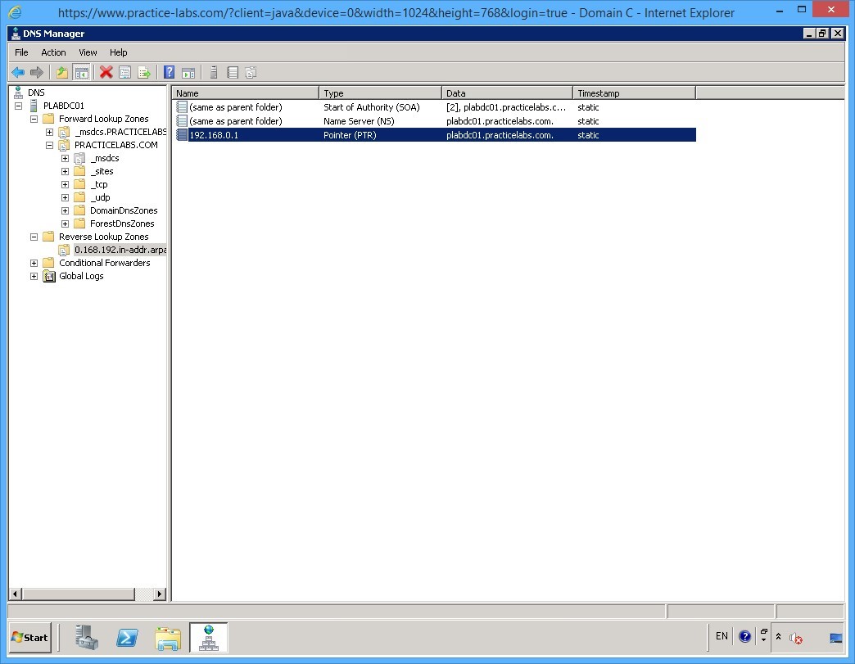Click the Up One Level folder icon
The image size is (855, 664).
(61, 72)
